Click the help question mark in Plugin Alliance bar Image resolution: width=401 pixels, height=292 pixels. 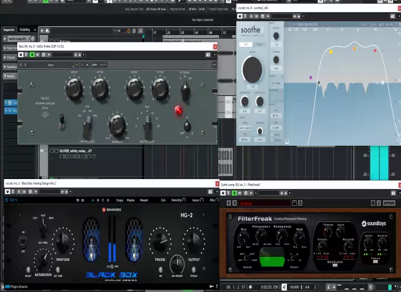tap(217, 286)
